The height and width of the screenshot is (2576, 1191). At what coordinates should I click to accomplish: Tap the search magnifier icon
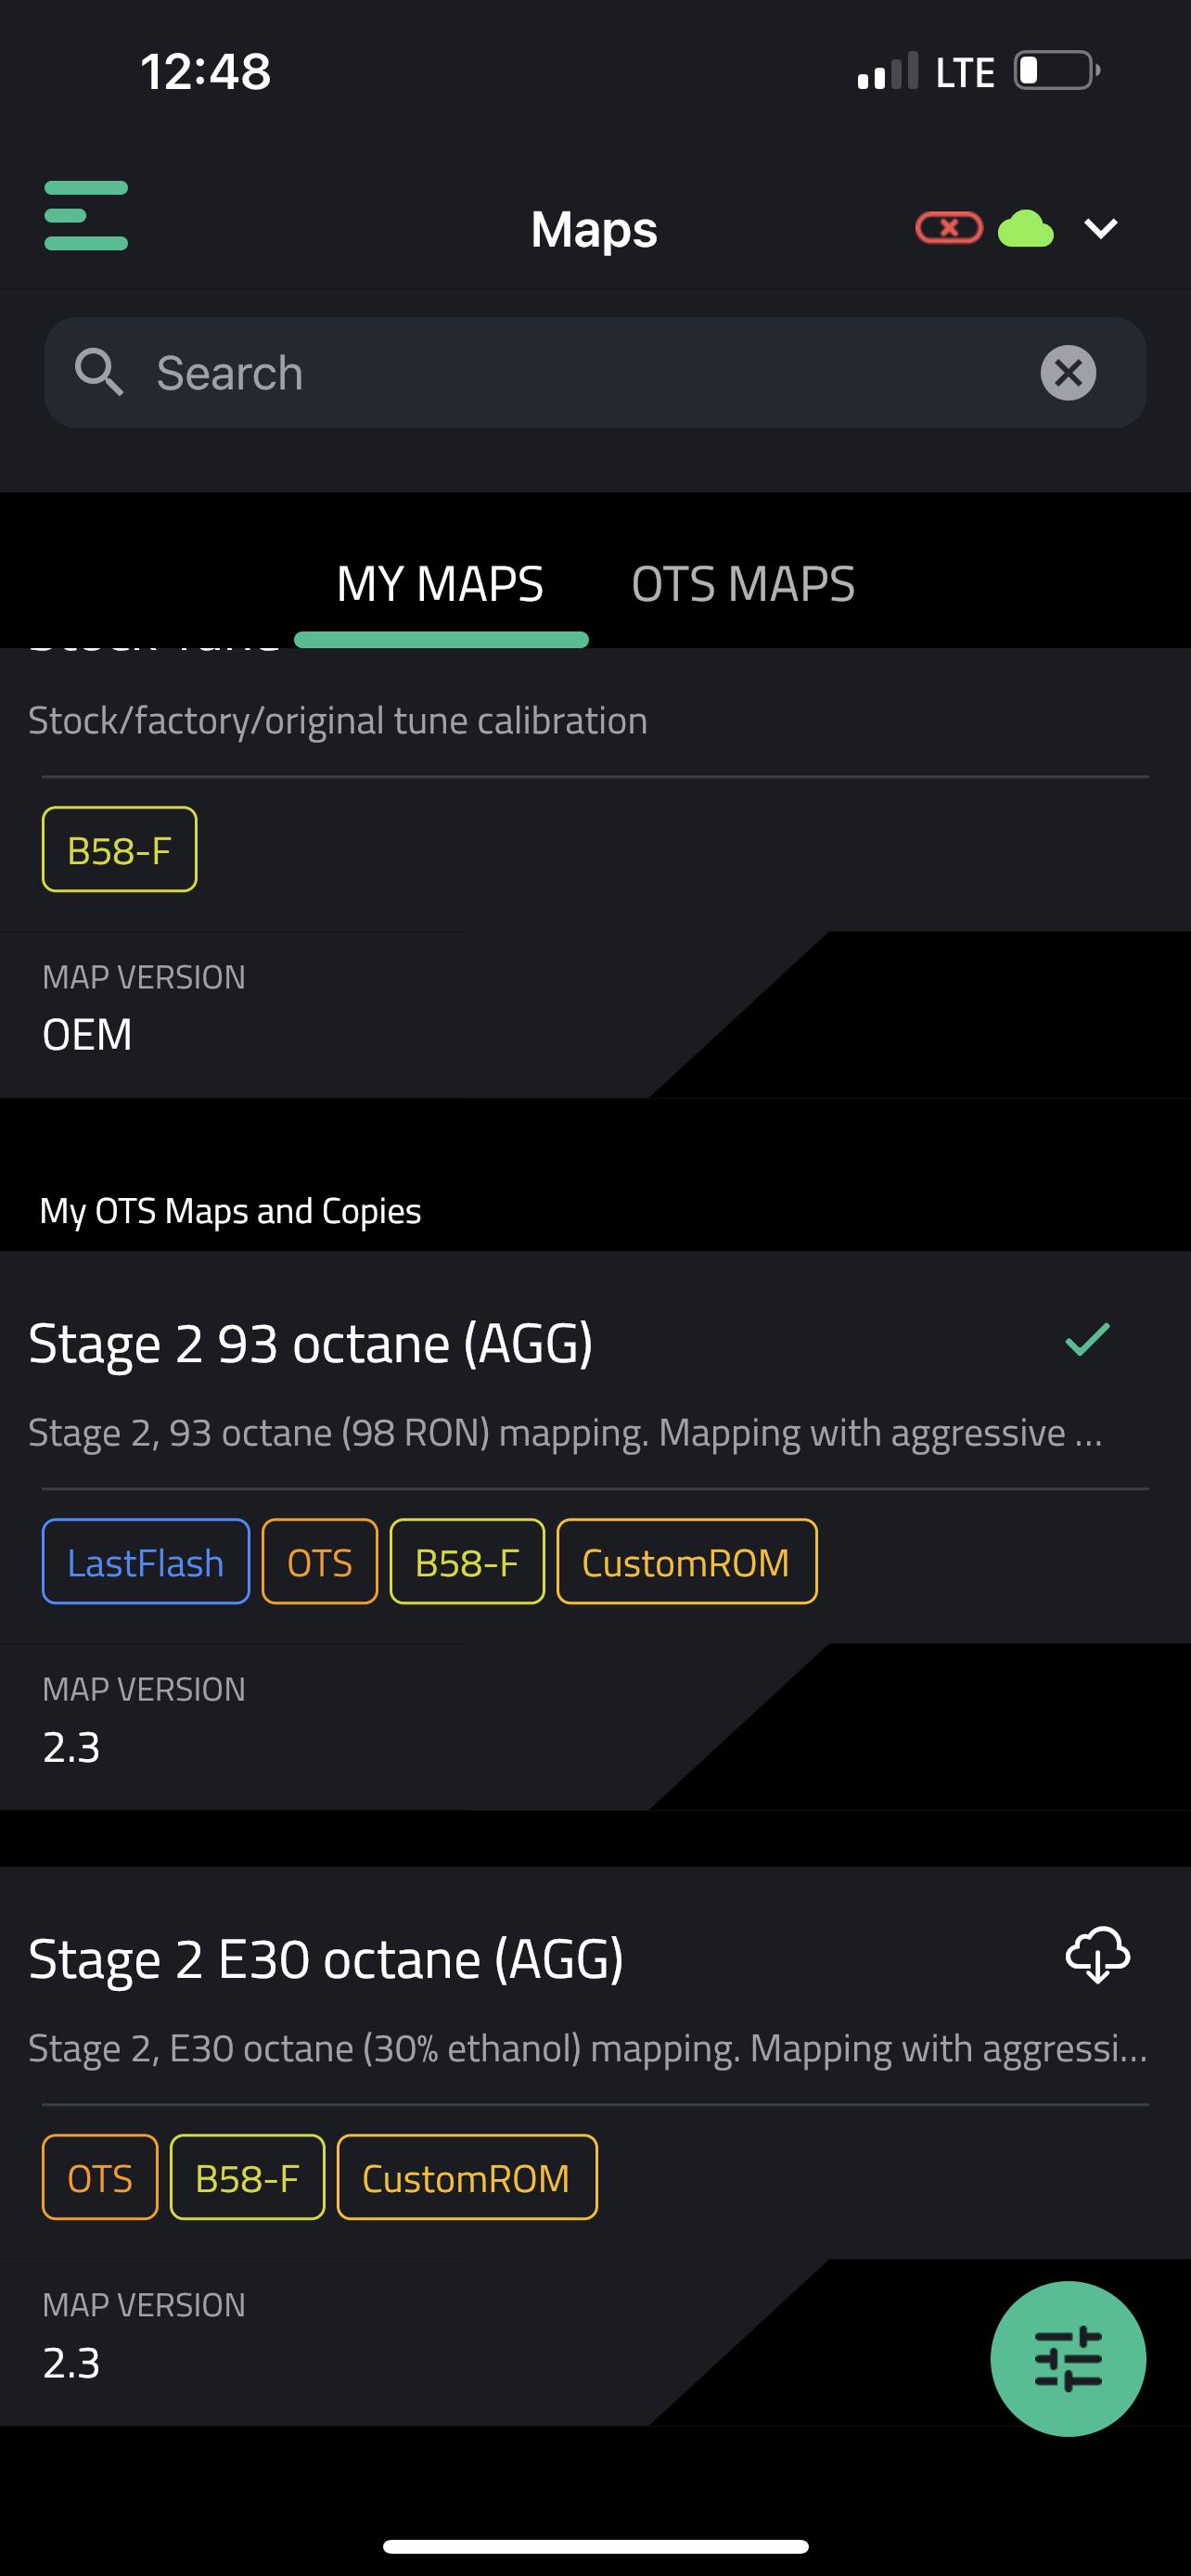(x=99, y=373)
